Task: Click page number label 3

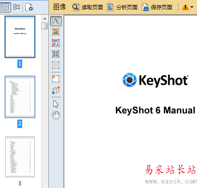Action: 20,184
